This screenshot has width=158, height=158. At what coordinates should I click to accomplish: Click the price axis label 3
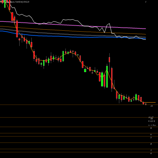pos(151,144)
